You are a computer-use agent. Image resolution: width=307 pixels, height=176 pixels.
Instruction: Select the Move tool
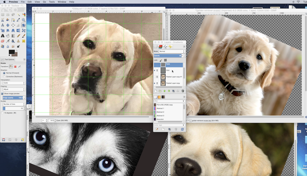point(8,25)
